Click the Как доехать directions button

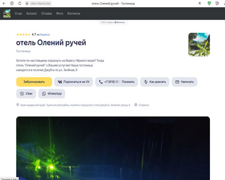pyautogui.click(x=155, y=82)
